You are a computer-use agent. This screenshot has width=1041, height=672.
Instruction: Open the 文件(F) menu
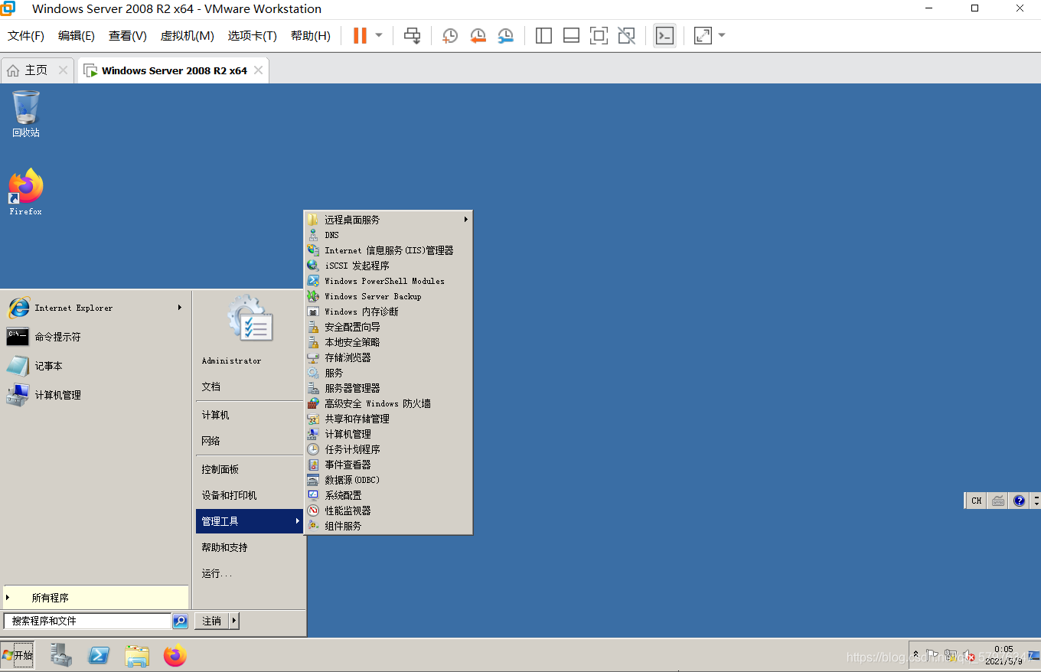26,36
